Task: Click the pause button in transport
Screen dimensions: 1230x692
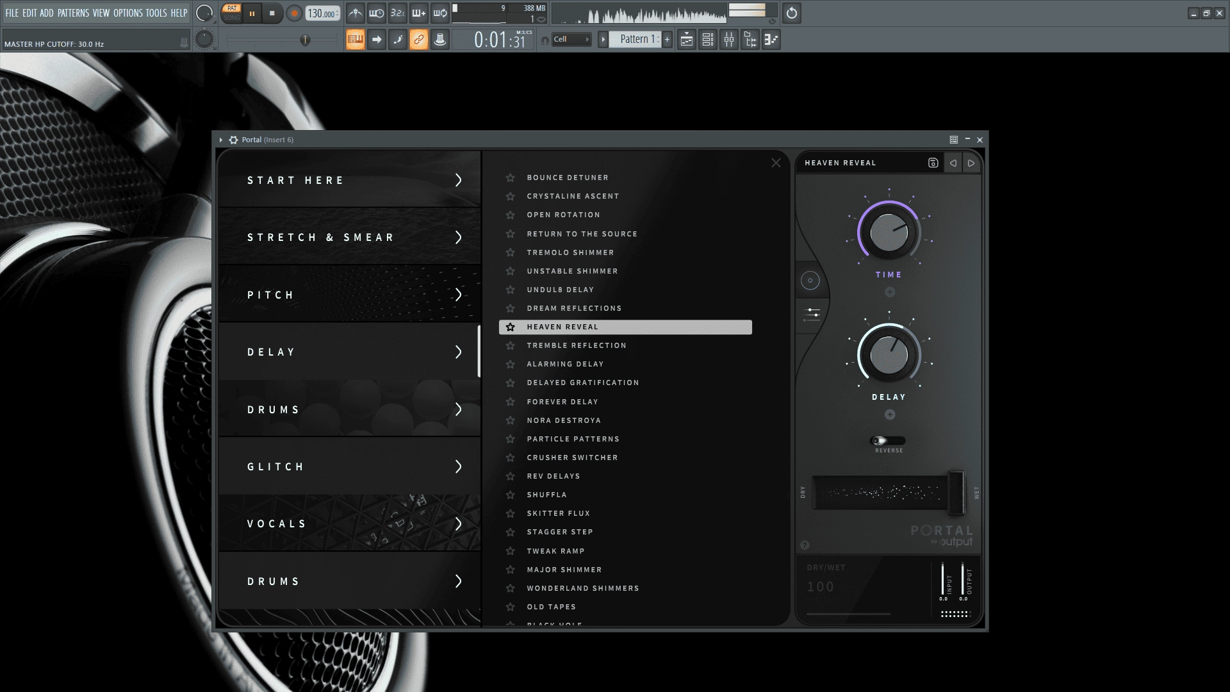Action: pyautogui.click(x=252, y=13)
